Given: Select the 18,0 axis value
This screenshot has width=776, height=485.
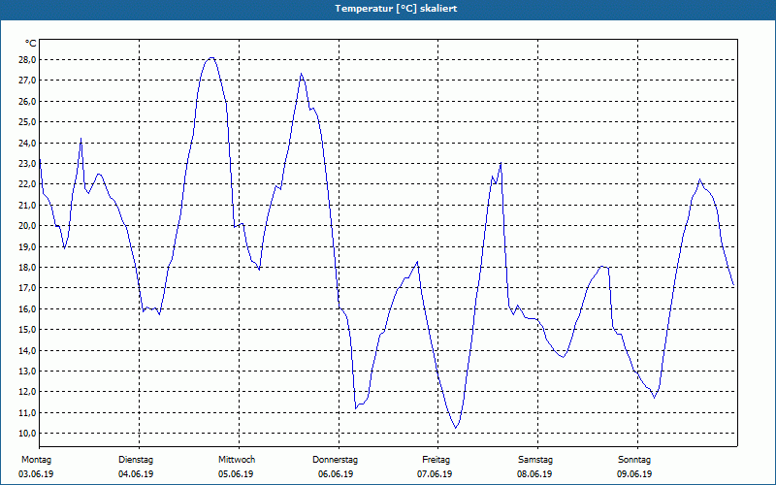Looking at the screenshot, I should [28, 268].
